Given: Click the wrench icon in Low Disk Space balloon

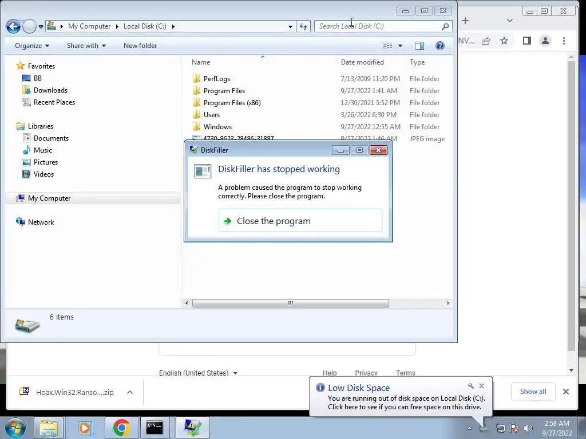Looking at the screenshot, I should pyautogui.click(x=471, y=386).
